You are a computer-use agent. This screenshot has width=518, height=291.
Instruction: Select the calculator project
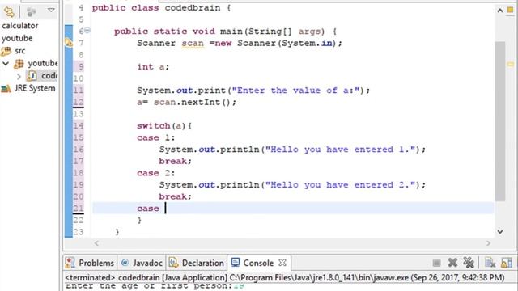19,26
